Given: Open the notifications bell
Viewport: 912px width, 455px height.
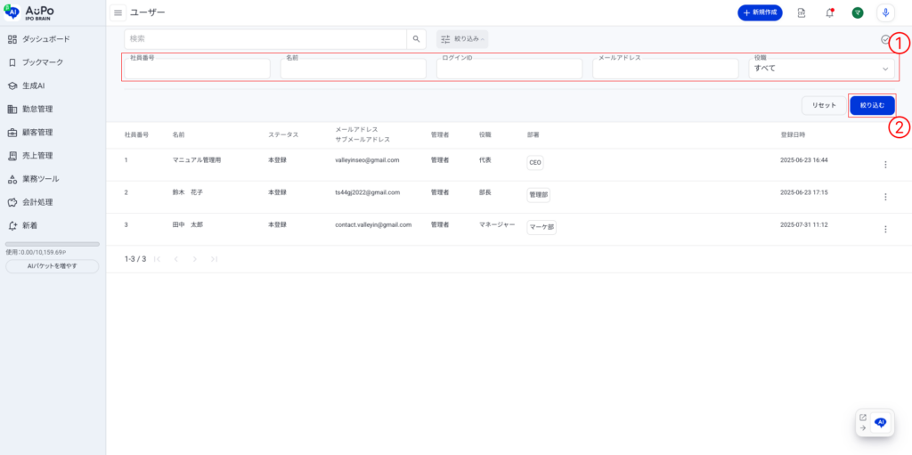Looking at the screenshot, I should tap(830, 12).
